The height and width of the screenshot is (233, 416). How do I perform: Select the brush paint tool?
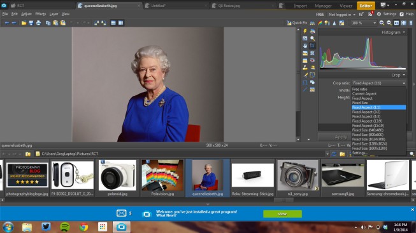pyautogui.click(x=305, y=75)
